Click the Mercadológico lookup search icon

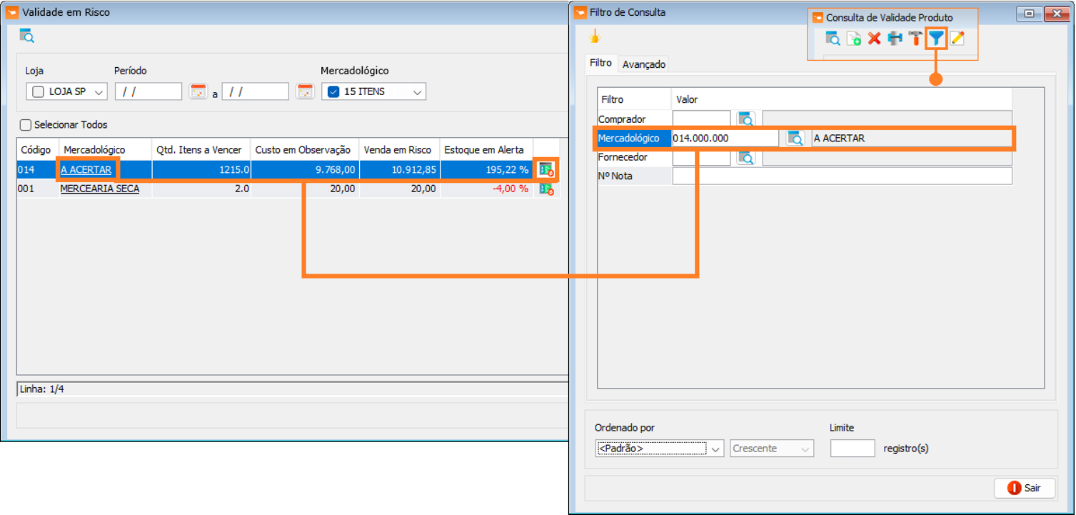pyautogui.click(x=795, y=139)
